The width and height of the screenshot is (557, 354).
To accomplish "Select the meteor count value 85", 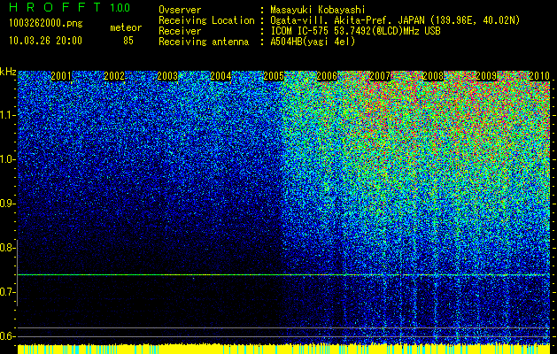I will coord(128,41).
